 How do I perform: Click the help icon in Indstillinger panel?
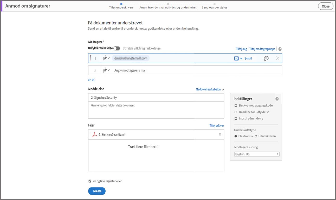coord(277,99)
